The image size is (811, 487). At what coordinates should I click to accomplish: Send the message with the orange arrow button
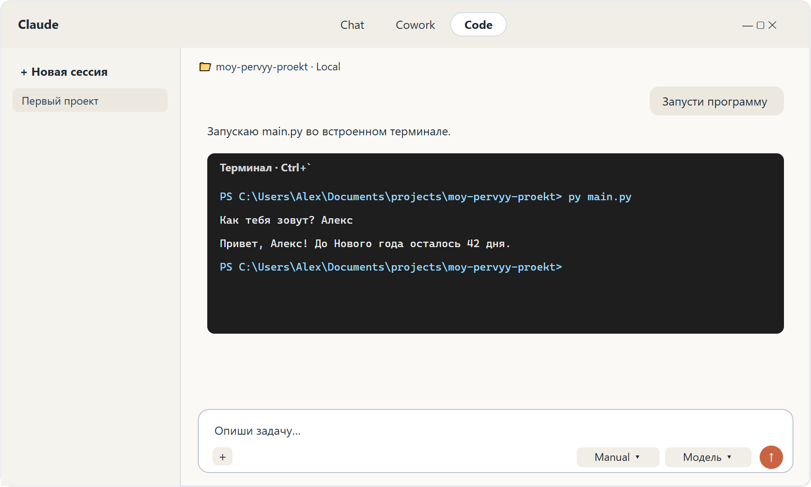coord(771,457)
